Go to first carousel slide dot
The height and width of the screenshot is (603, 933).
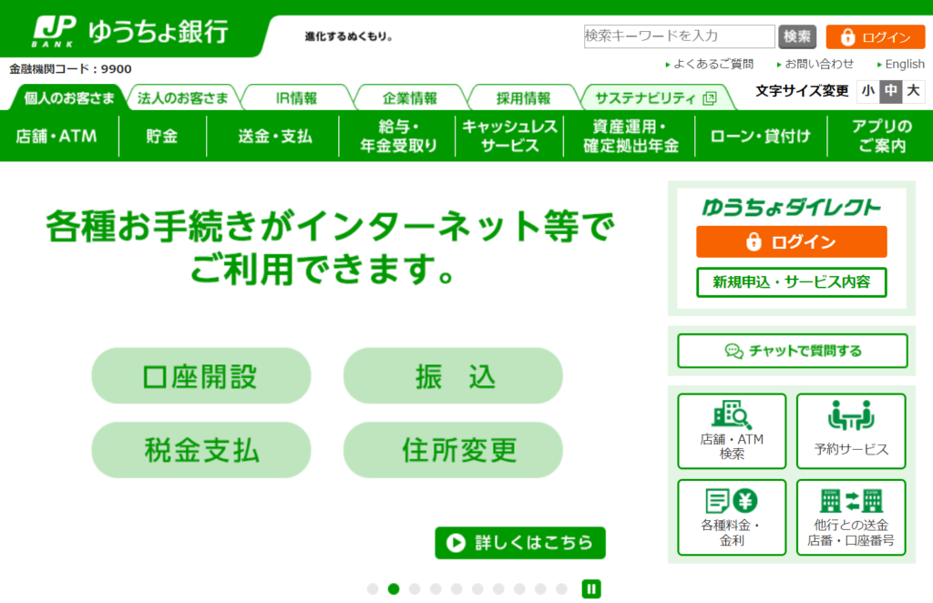coord(373,588)
